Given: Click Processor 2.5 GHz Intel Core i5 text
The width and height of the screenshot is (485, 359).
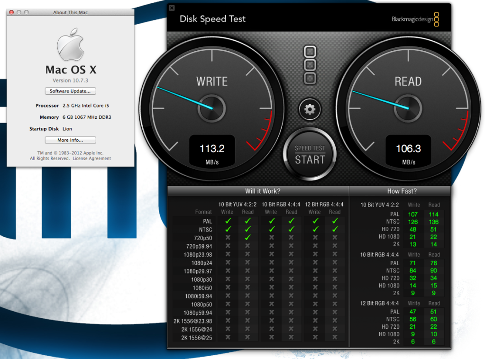Looking at the screenshot, I should click(72, 106).
